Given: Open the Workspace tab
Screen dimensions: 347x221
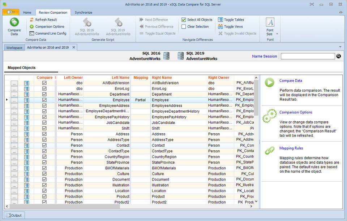Looking at the screenshot, I should coord(14,48).
